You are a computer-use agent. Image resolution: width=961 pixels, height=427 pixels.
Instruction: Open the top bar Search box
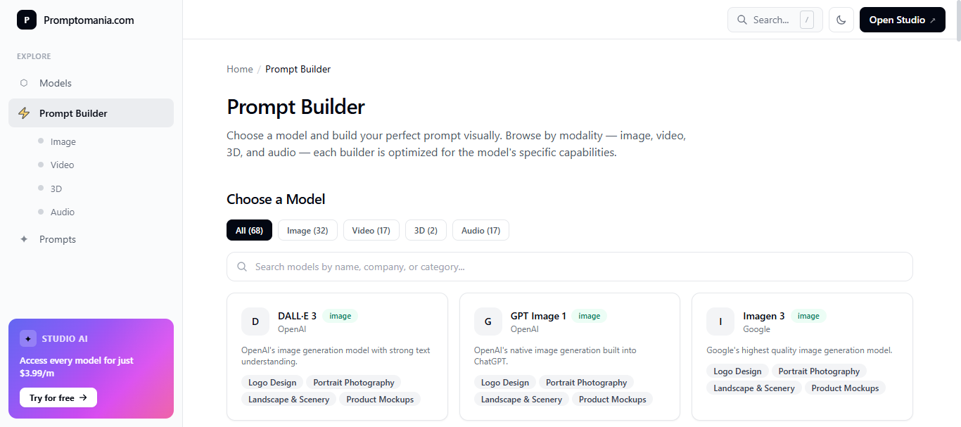(774, 20)
